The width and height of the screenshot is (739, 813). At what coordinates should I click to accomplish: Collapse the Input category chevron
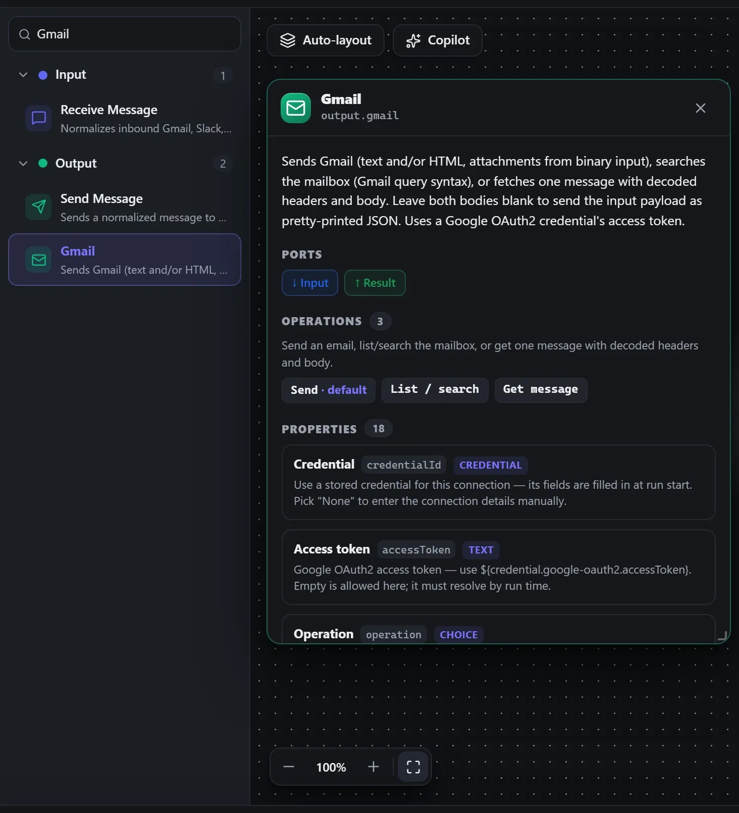pos(23,75)
